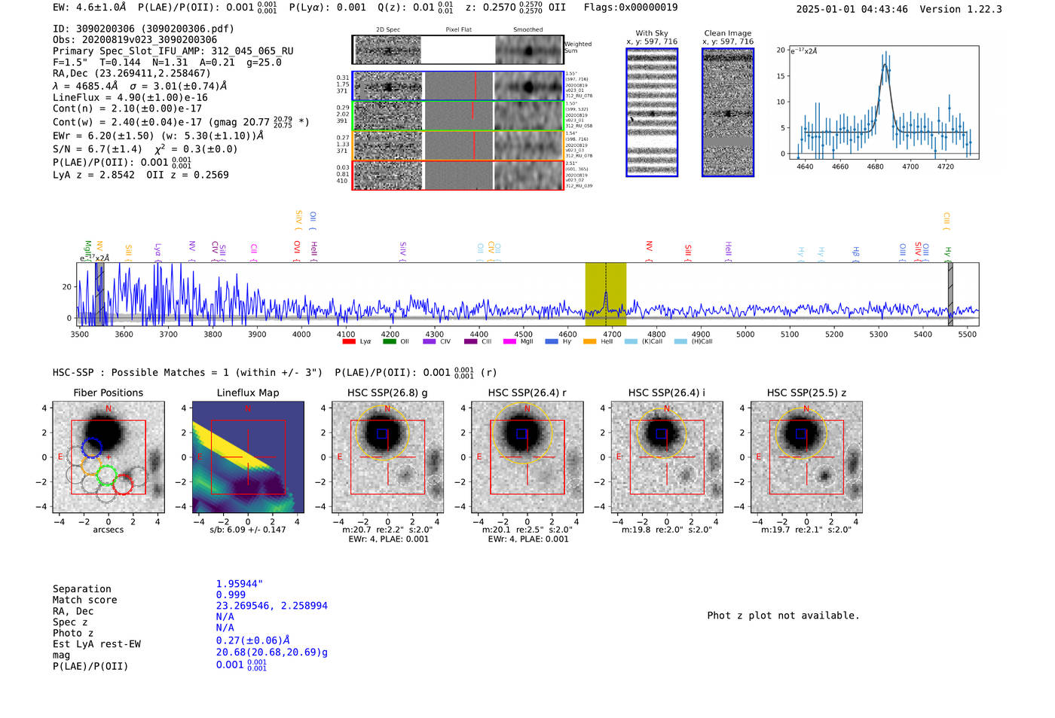The height and width of the screenshot is (718, 1055).
Task: Click the Clean Image panel
Action: click(728, 112)
